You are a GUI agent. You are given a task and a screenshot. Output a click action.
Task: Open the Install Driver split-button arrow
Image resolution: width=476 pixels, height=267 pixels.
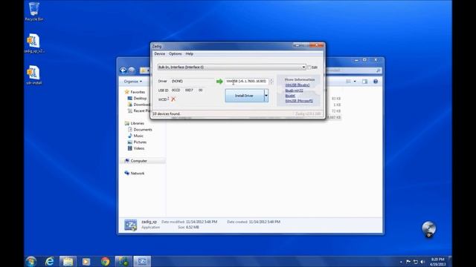coord(266,96)
